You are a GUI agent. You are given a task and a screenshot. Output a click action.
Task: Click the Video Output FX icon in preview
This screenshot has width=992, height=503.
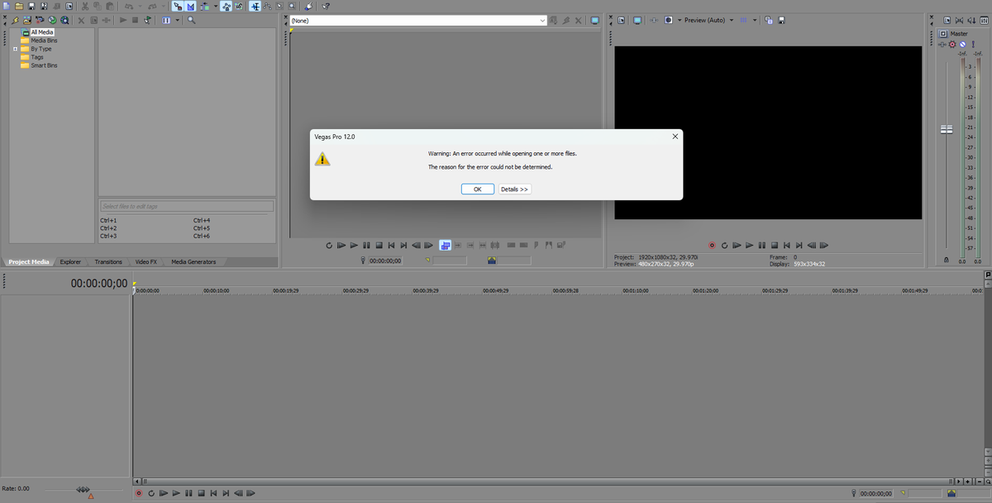coord(654,20)
